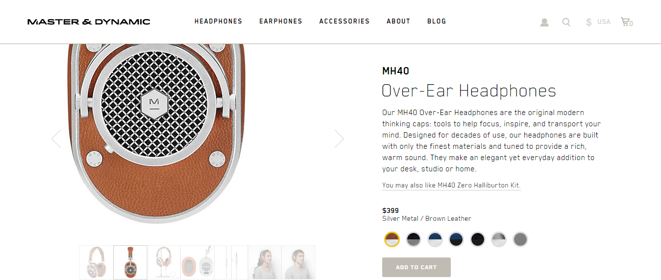Select the brown leather color swatch
Viewport: 661px width, 280px height.
(x=392, y=239)
